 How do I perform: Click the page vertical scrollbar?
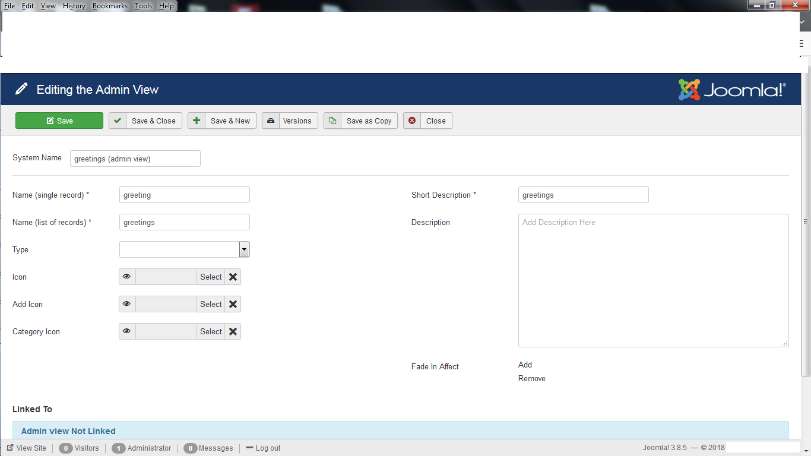click(806, 221)
